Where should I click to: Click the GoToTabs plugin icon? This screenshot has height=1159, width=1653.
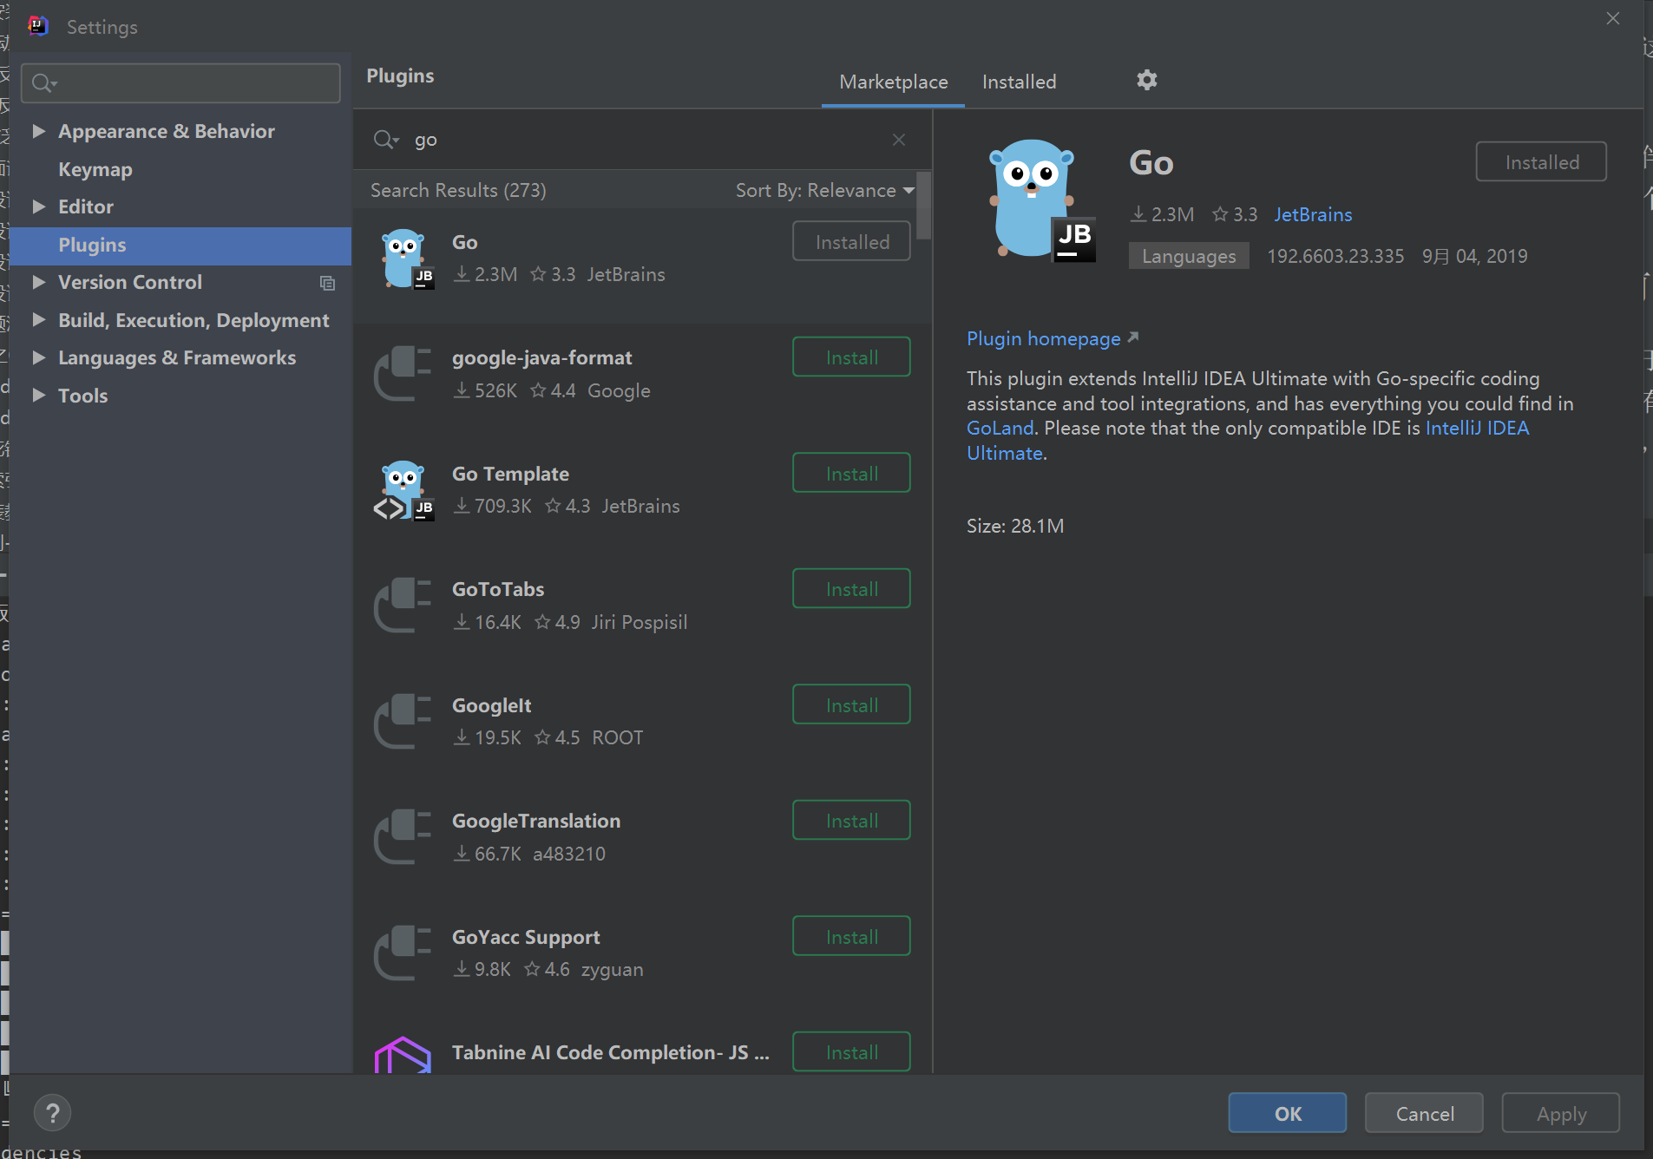(x=403, y=606)
